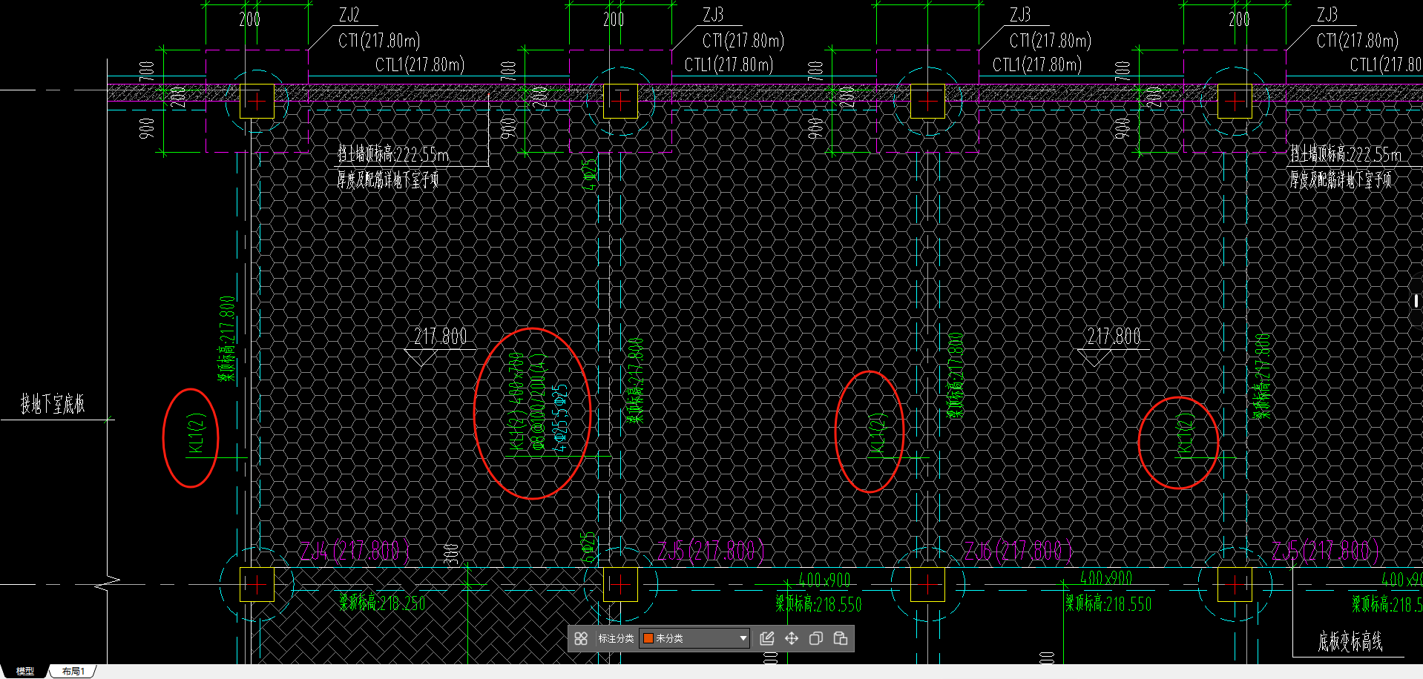The height and width of the screenshot is (679, 1423).
Task: Open the annotation category grid icon
Action: coord(581,638)
